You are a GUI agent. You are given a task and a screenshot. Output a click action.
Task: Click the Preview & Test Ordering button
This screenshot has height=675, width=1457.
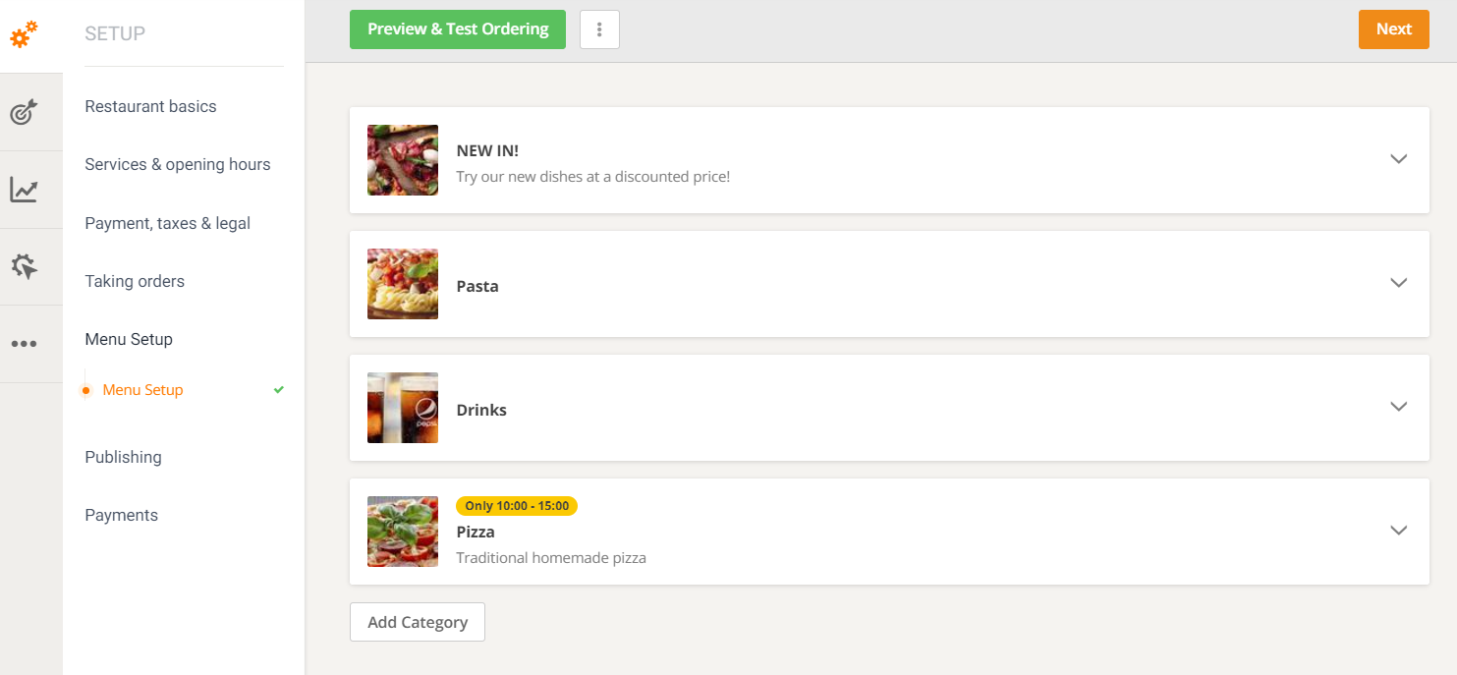pyautogui.click(x=457, y=28)
